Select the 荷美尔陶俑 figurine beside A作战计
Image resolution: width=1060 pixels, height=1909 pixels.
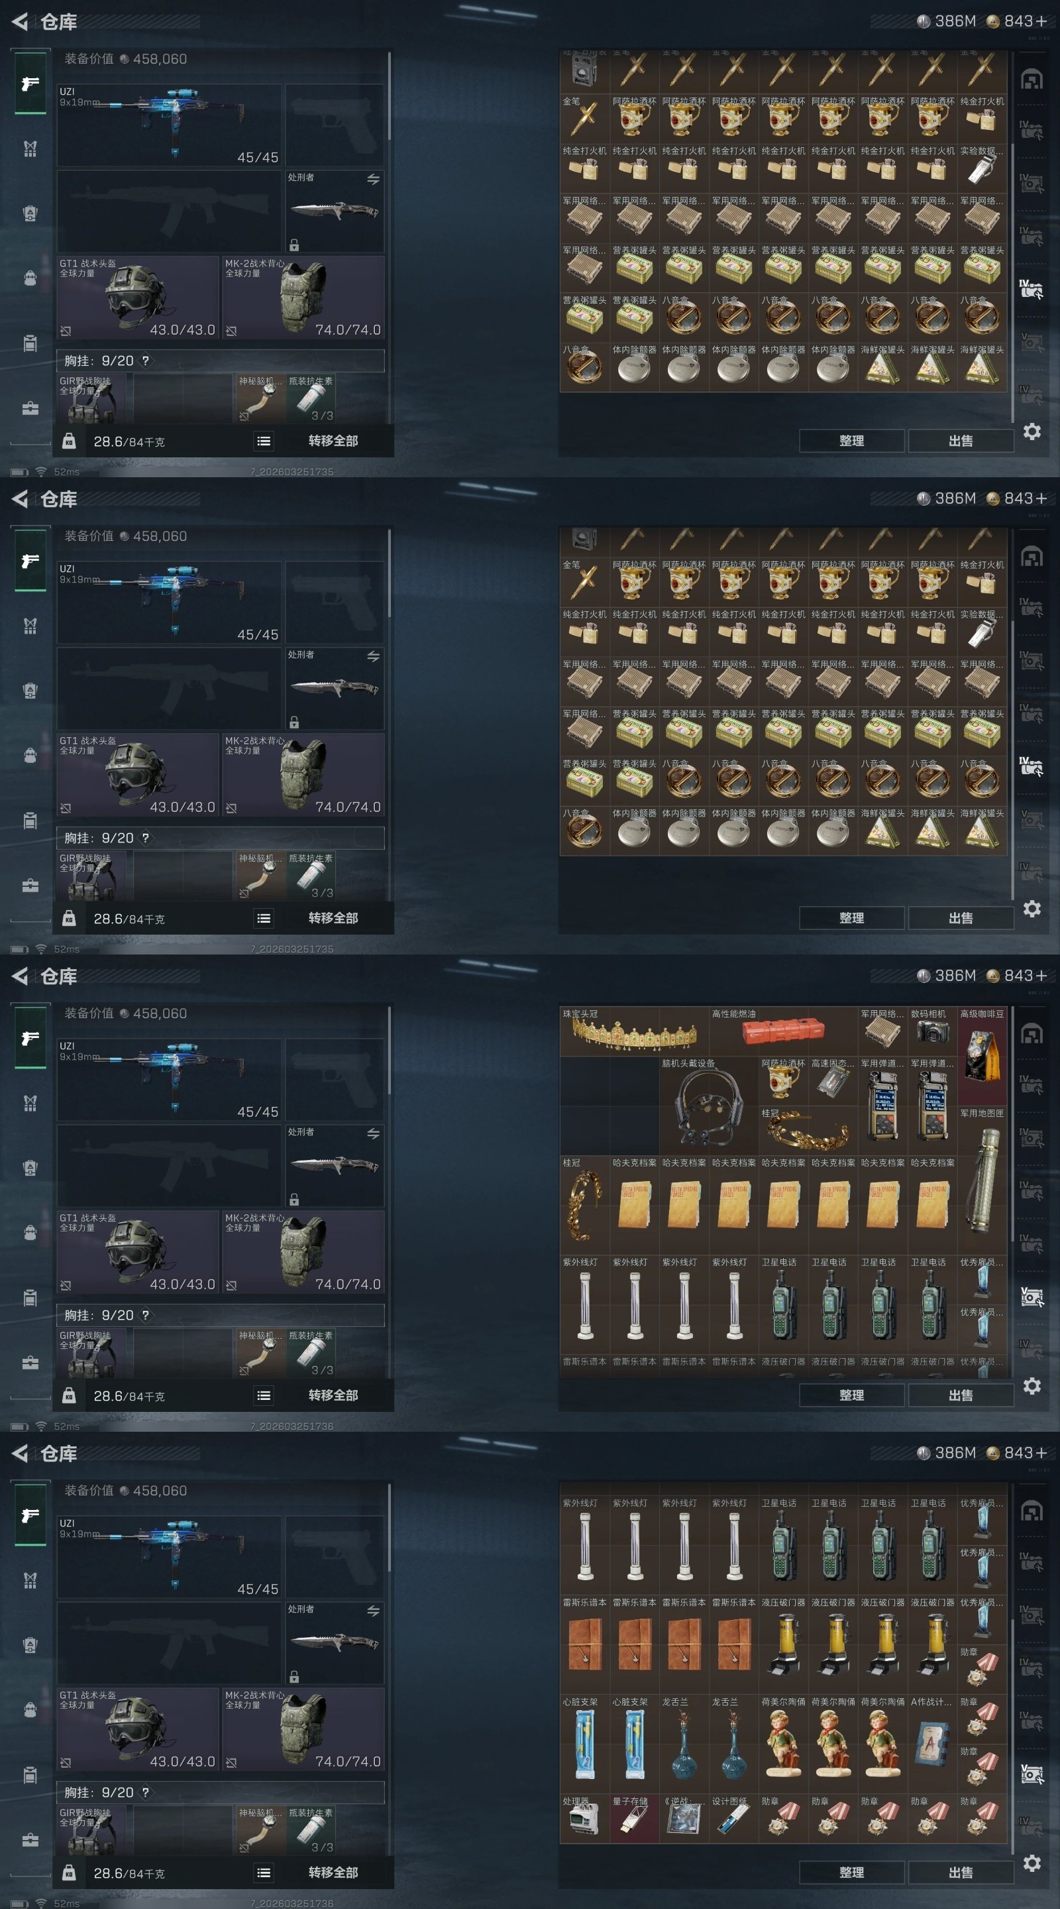tap(883, 1744)
